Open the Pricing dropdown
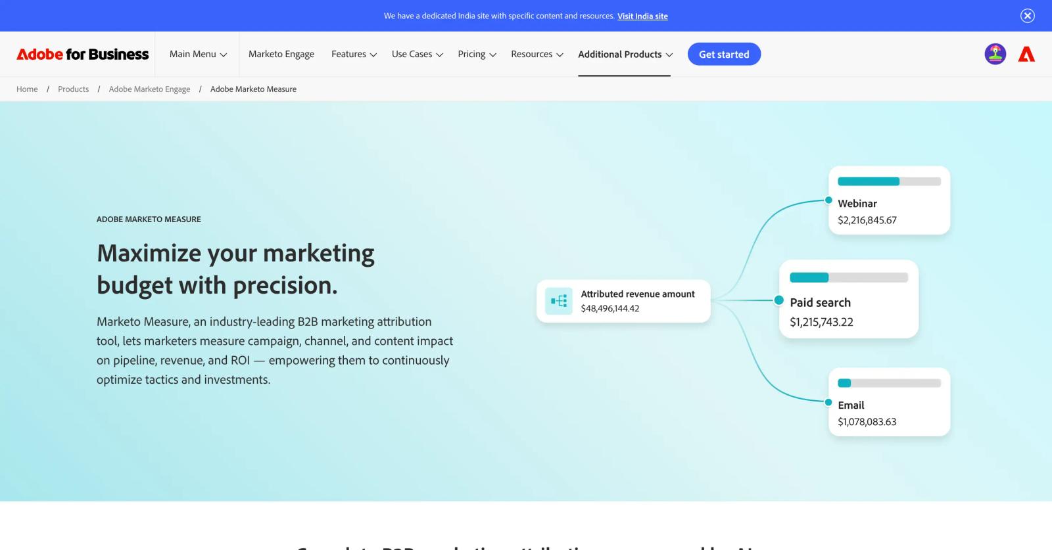 pyautogui.click(x=477, y=54)
